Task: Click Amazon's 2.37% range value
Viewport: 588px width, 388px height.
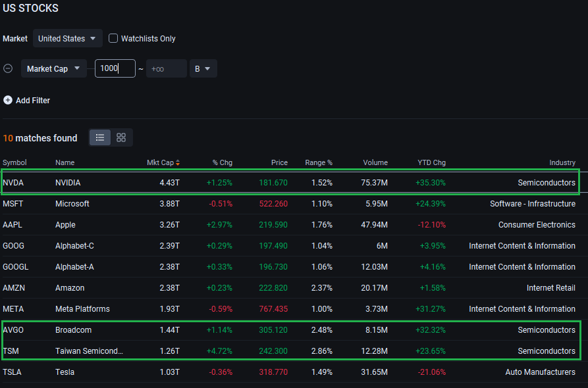Action: 322,287
